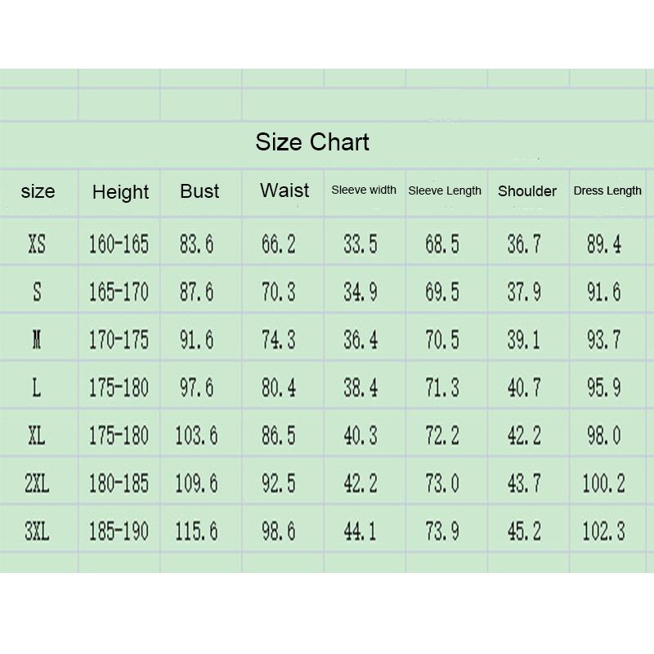Select the 91.6 bust cell for M

(196, 339)
